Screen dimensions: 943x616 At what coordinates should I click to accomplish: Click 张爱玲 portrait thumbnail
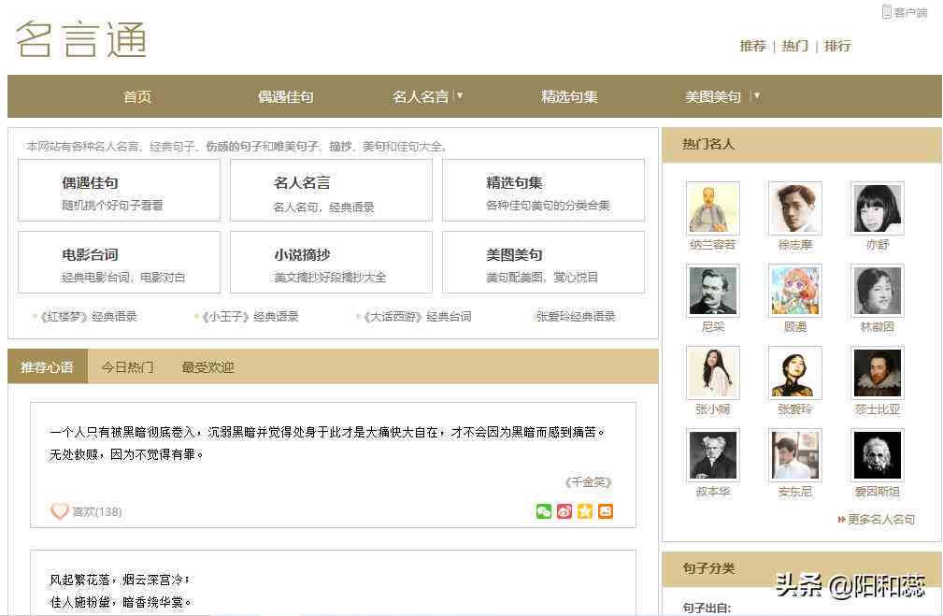(795, 372)
